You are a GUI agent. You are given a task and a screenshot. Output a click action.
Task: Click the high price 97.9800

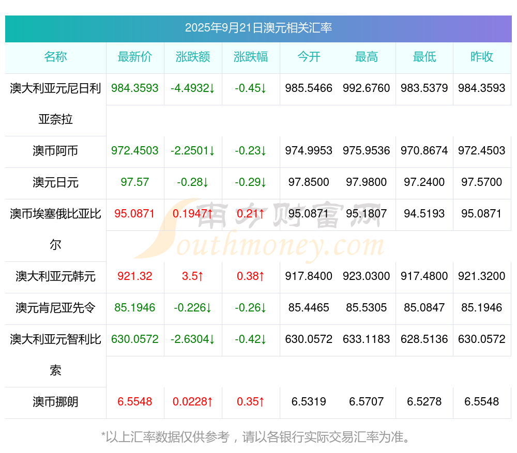pyautogui.click(x=367, y=182)
